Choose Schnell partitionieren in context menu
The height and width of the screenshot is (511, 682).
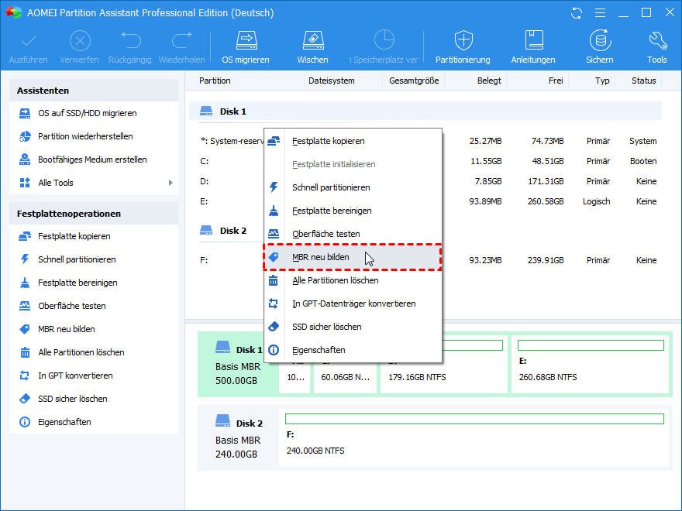pyautogui.click(x=353, y=187)
